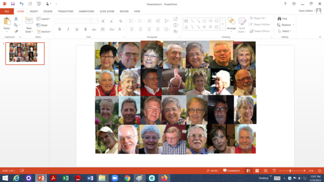Viewport: 324px width, 182px height.
Task: Center text in Paragraph group
Action: point(140,30)
